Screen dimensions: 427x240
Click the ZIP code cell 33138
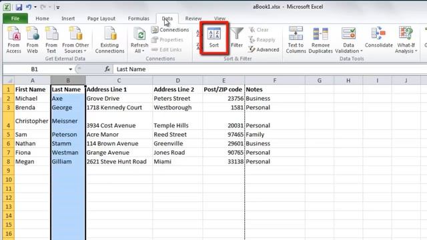(x=224, y=161)
